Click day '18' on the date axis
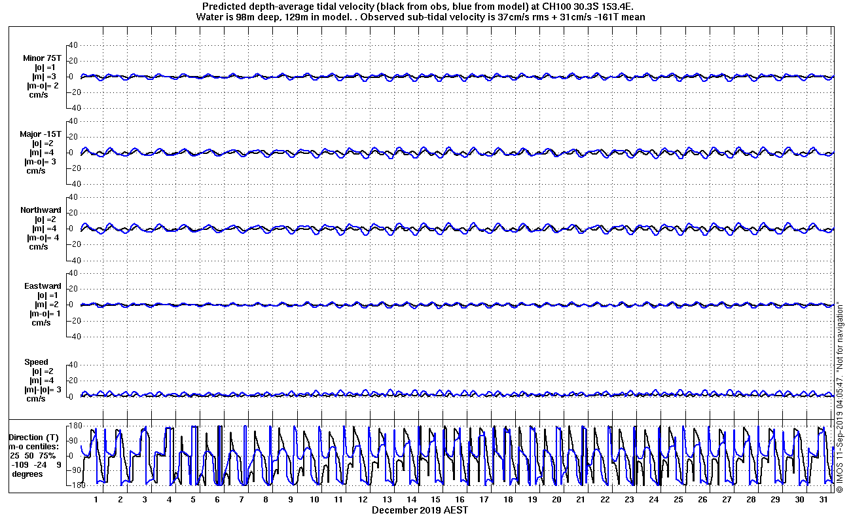Viewport: 851px width, 524px height. [508, 500]
